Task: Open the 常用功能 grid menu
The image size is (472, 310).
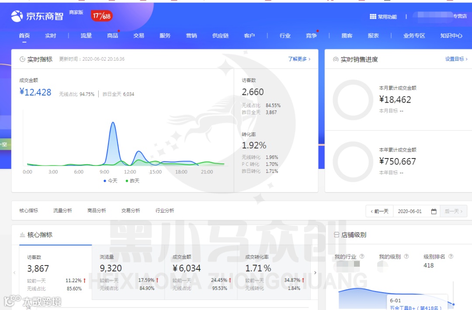Action: point(383,17)
